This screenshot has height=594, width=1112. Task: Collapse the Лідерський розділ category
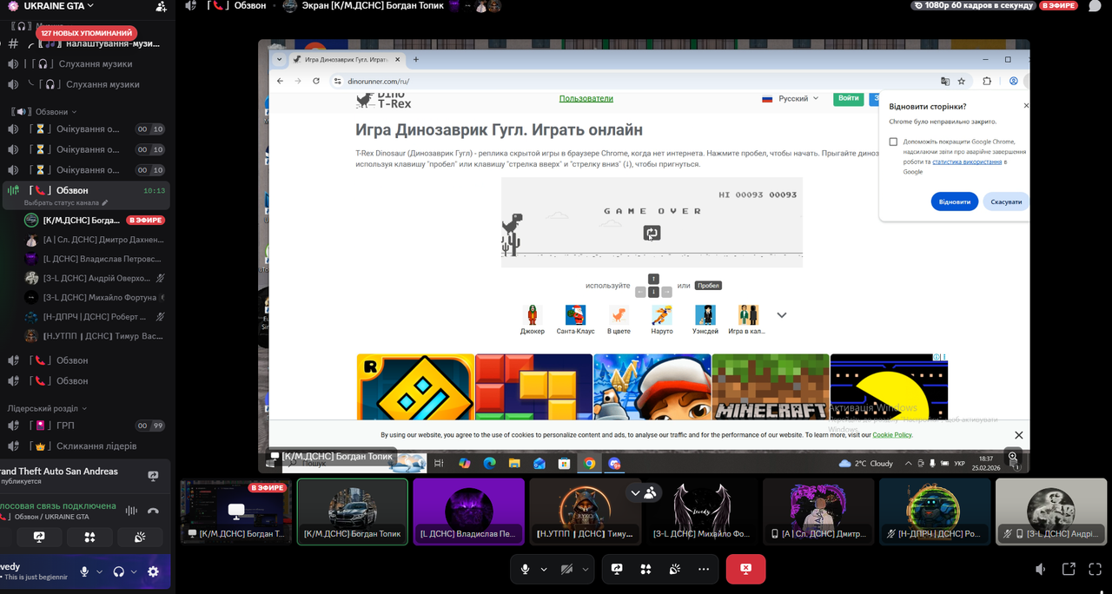[x=47, y=408]
